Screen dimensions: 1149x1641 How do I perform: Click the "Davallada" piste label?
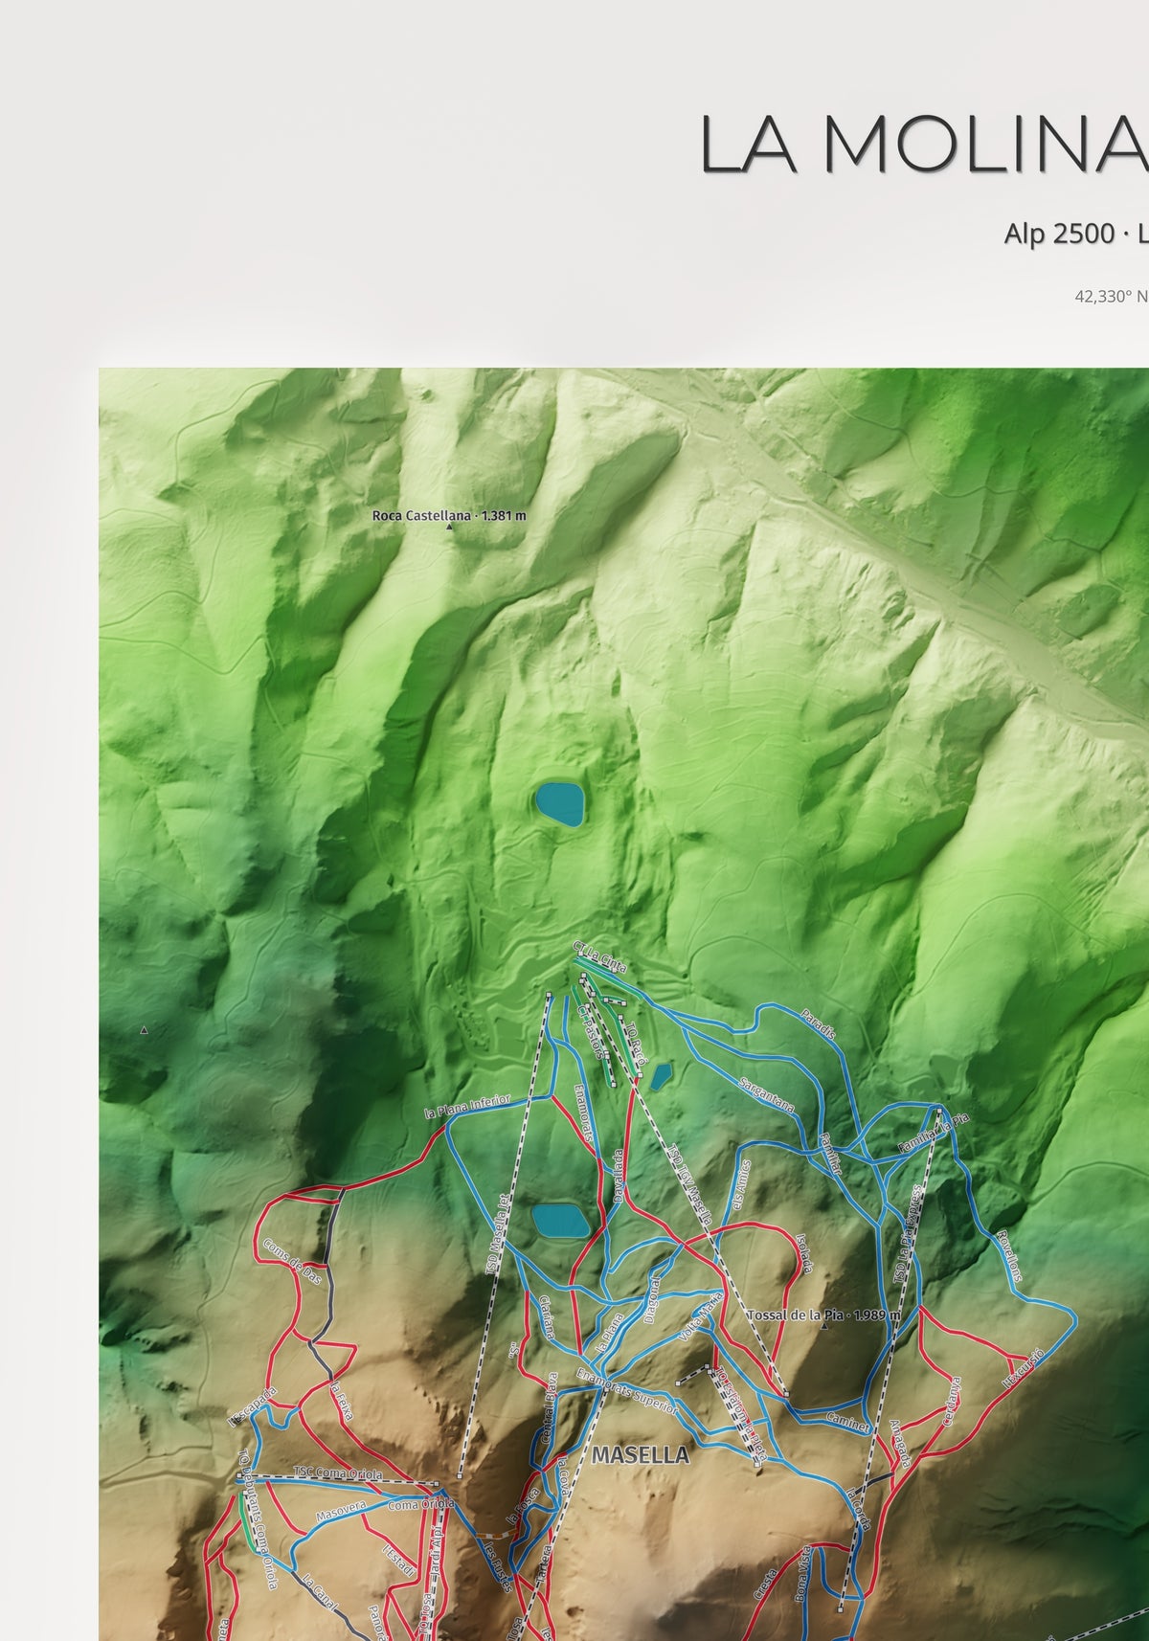point(618,1176)
